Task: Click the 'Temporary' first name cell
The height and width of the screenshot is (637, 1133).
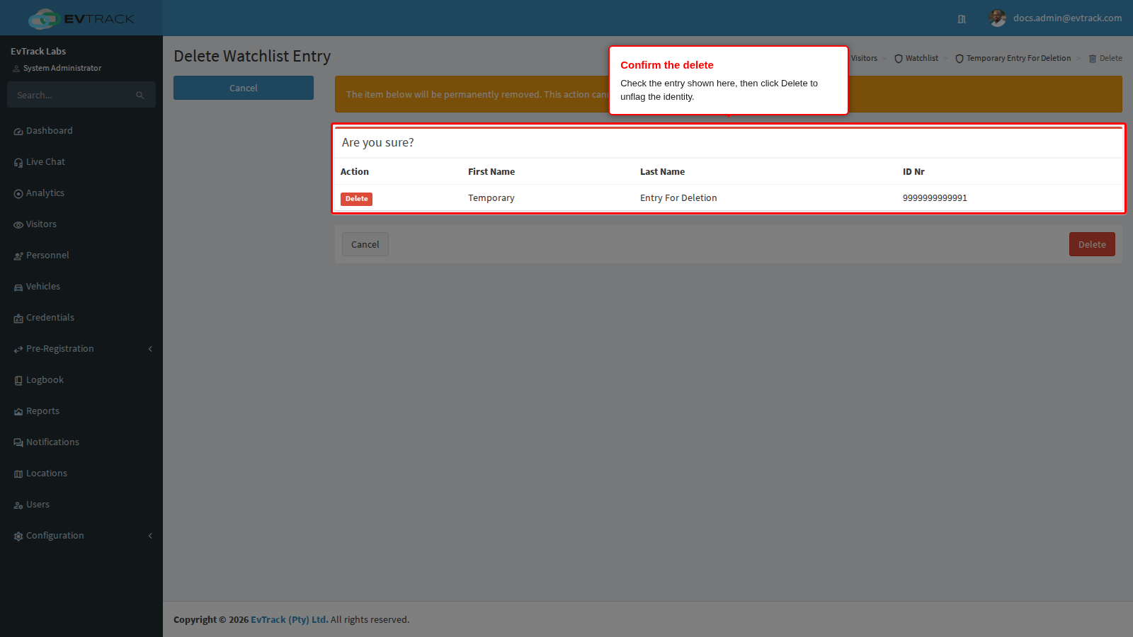Action: (x=491, y=198)
